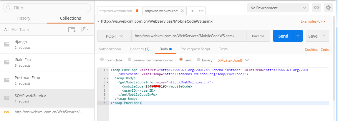Click the django collection folder icon
The image size is (338, 121).
click(x=7, y=44)
